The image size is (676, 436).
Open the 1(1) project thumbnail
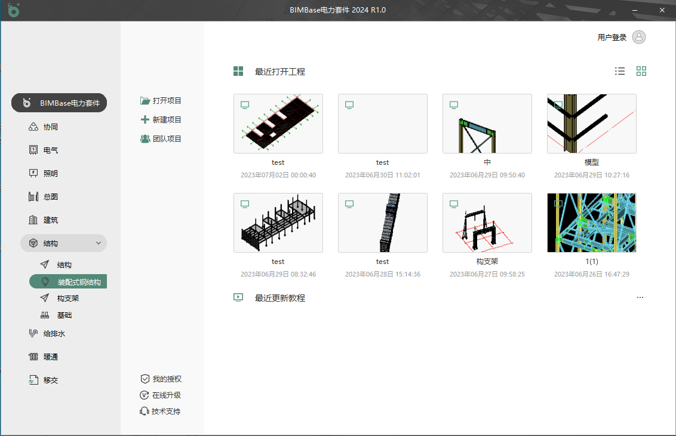point(591,223)
